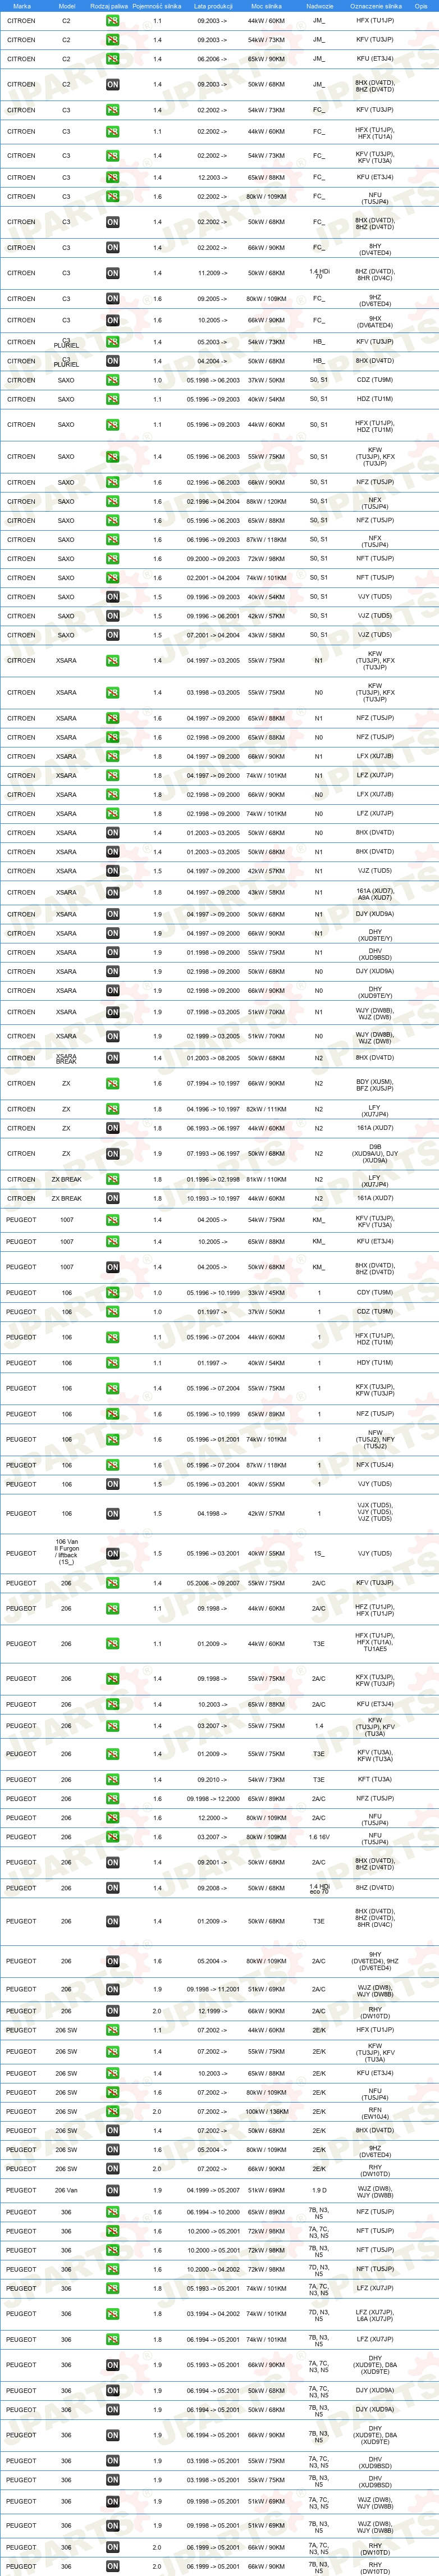This screenshot has height=2576, width=439.
Task: Click engine code HFX (TU1JP), HFX (TU1A), TU1AE5
Action: tap(375, 1644)
